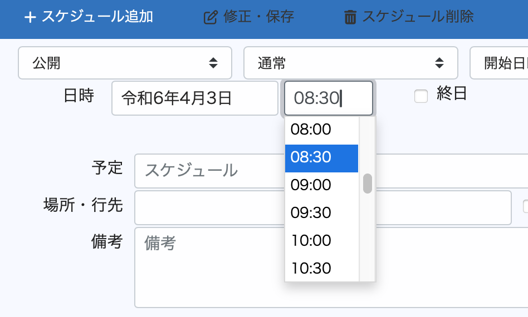528x317 pixels.
Task: Choose 10:00 from the time options
Action: (321, 241)
